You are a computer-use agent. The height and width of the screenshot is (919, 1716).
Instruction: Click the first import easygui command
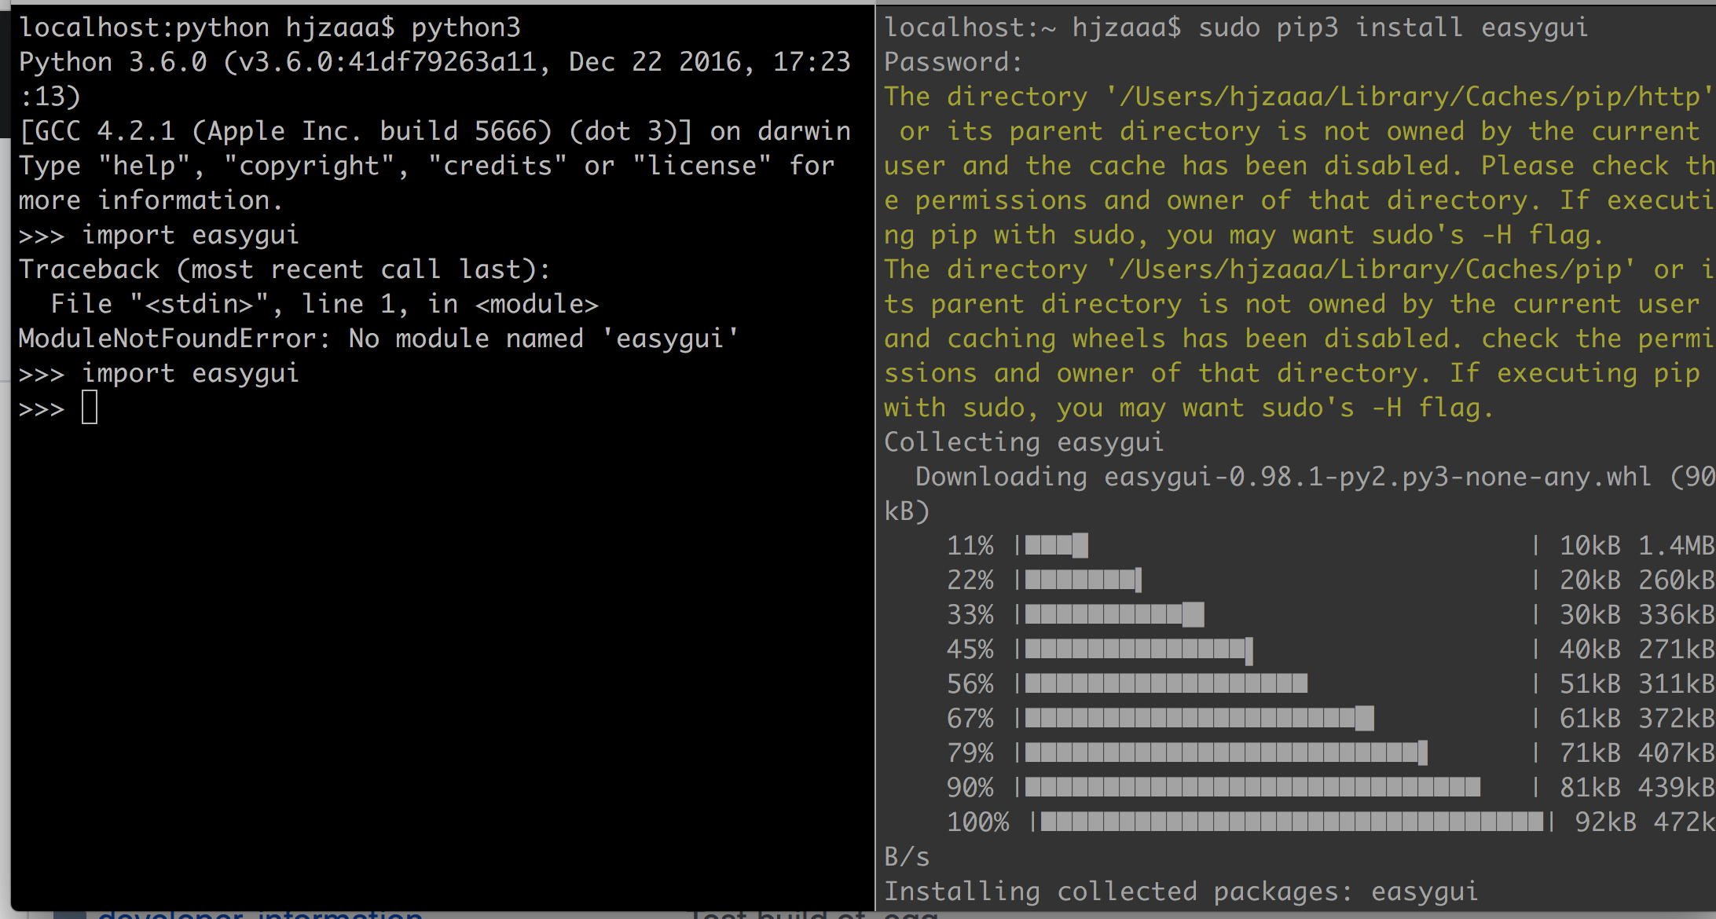click(x=190, y=235)
